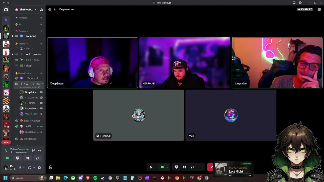
Task: Share your screen from call bar
Action: click(x=176, y=167)
